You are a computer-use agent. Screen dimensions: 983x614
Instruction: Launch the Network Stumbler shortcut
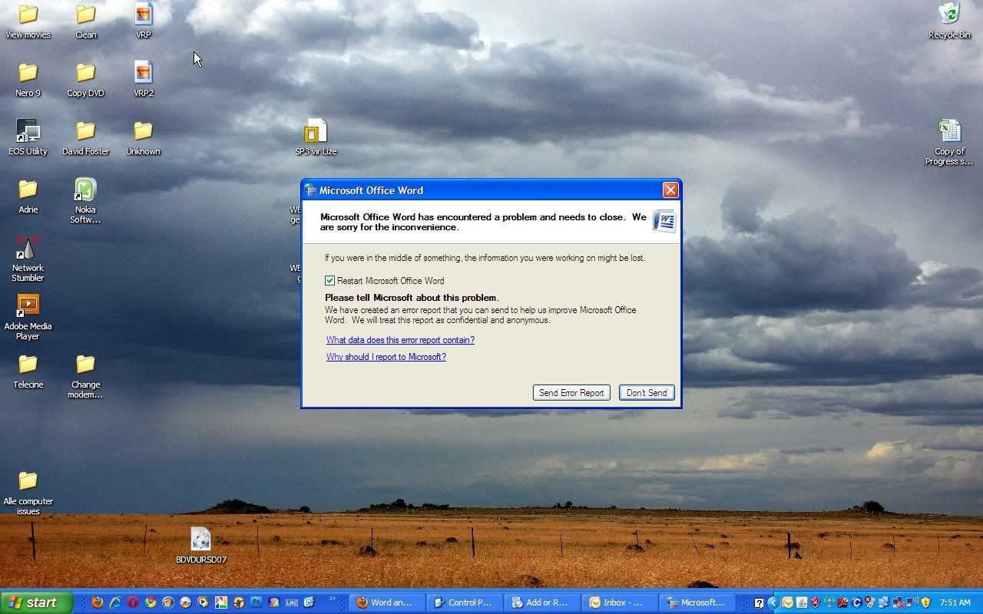[x=28, y=259]
